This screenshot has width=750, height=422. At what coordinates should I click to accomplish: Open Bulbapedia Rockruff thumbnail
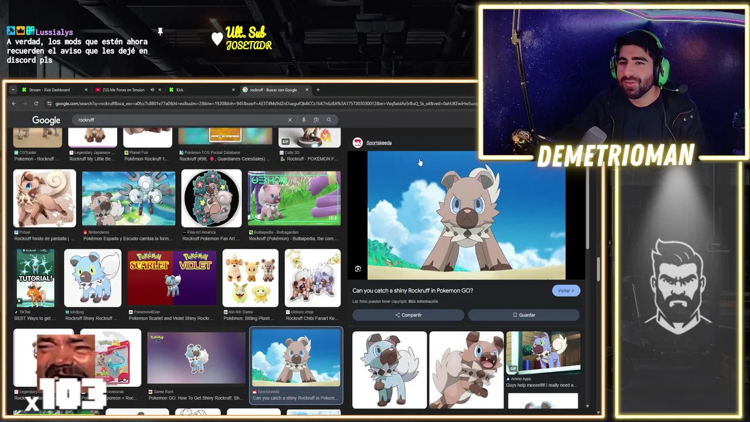coord(294,198)
